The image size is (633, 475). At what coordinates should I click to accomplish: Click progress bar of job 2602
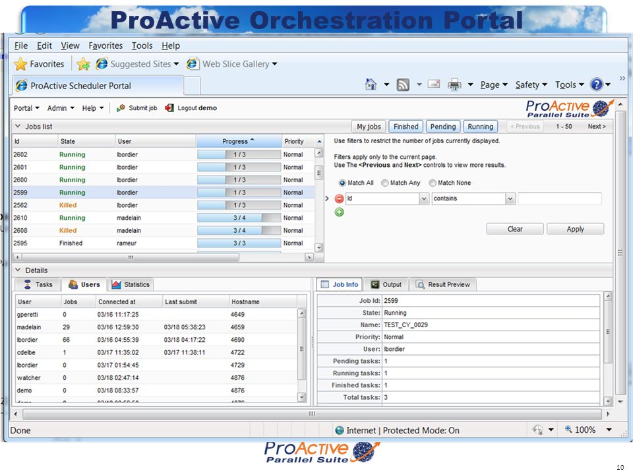[x=239, y=154]
